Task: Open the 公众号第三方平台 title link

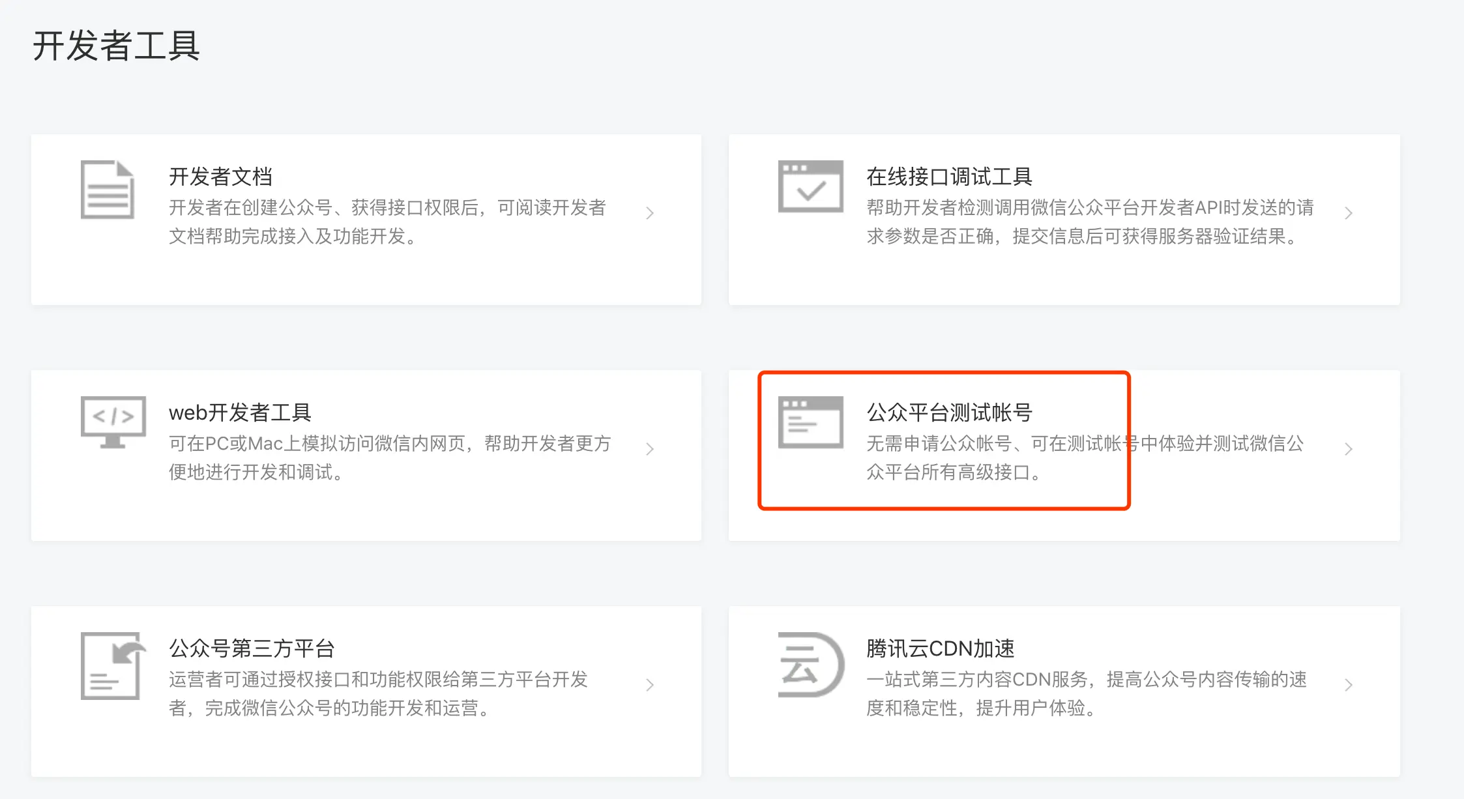Action: (252, 648)
